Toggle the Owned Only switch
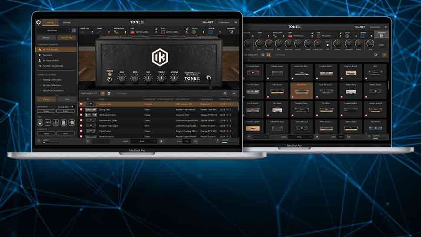This screenshot has height=237, width=421. pyautogui.click(x=72, y=107)
